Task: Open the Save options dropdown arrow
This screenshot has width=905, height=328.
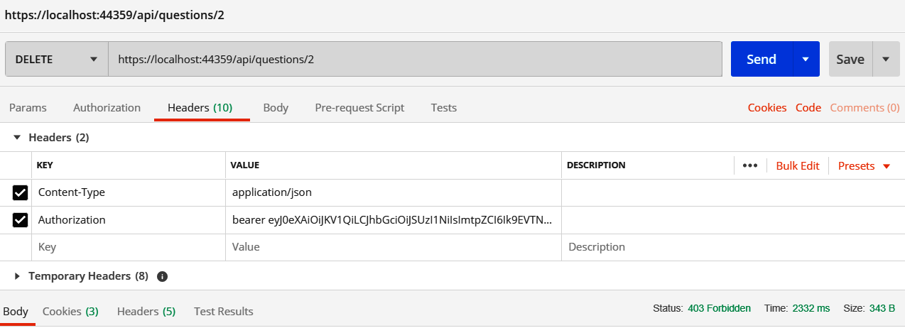Action: (886, 59)
